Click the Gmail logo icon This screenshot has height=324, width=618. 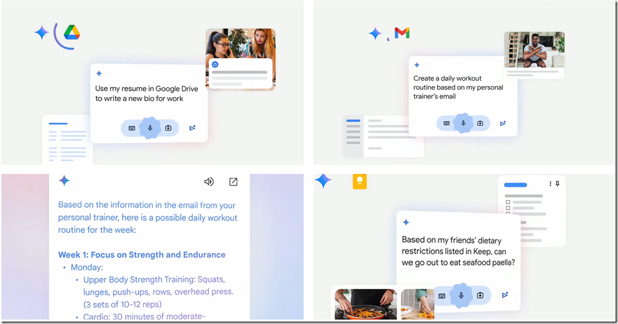coord(402,33)
